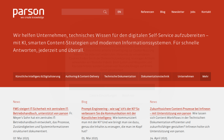The width and height of the screenshot is (224, 140).
Task: Open the Referenzen link
Action: click(x=147, y=12)
